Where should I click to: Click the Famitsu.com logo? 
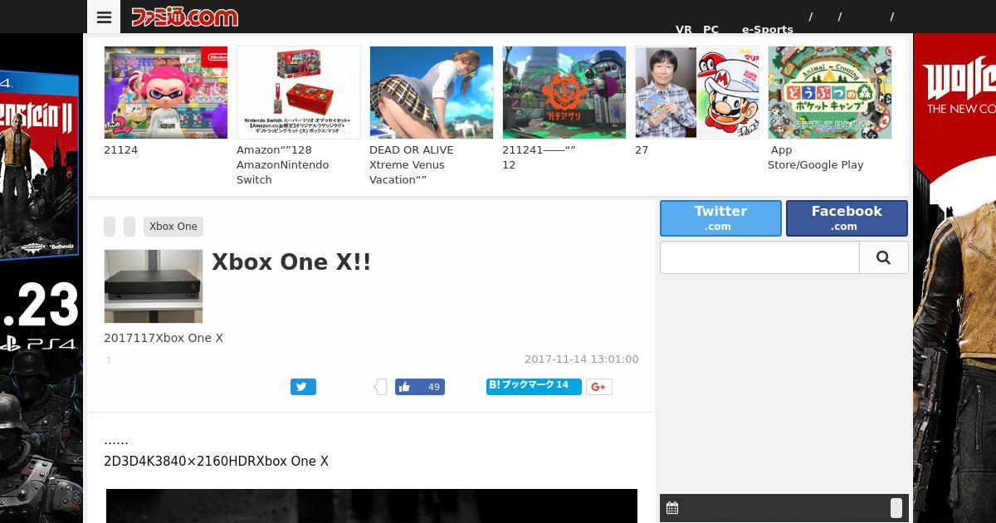(184, 17)
